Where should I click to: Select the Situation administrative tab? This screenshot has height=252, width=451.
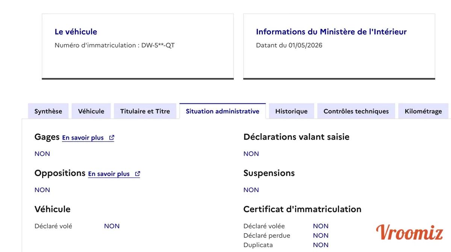click(222, 111)
